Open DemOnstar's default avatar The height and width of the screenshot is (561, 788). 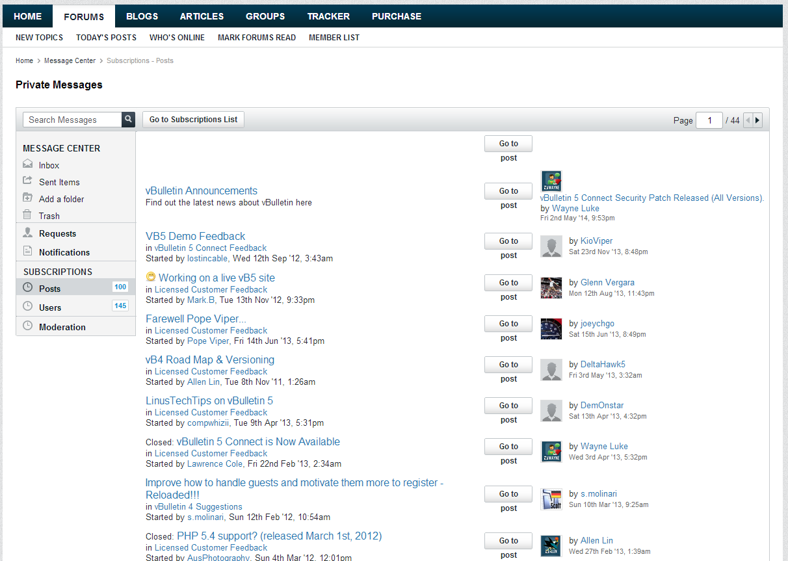click(x=551, y=411)
